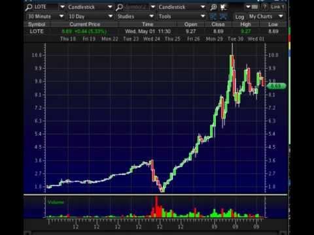
Task: Click the LOTE symbol input field
Action: click(46, 7)
